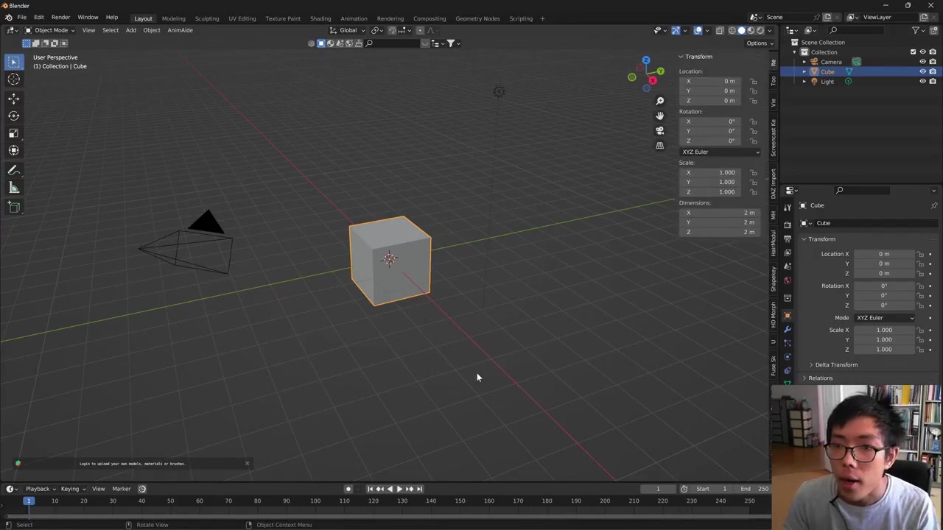Select the Measure ruler tool

click(x=13, y=188)
